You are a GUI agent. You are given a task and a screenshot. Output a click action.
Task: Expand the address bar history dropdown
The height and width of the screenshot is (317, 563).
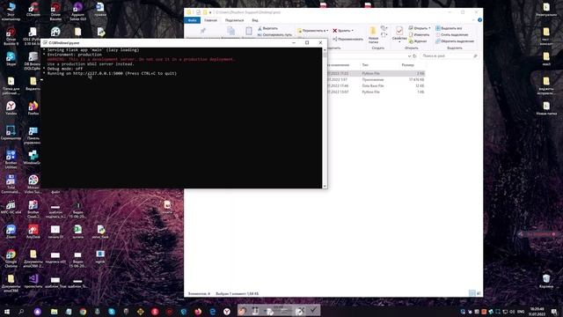409,56
